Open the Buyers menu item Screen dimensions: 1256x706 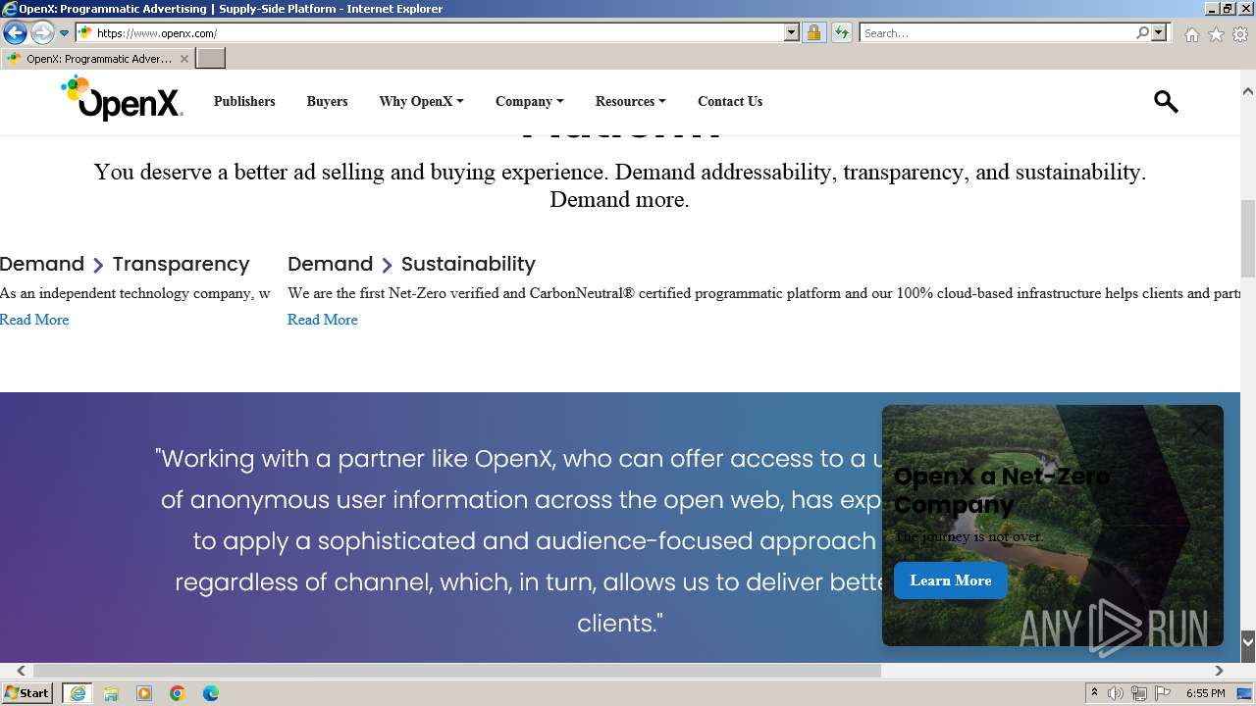click(327, 101)
